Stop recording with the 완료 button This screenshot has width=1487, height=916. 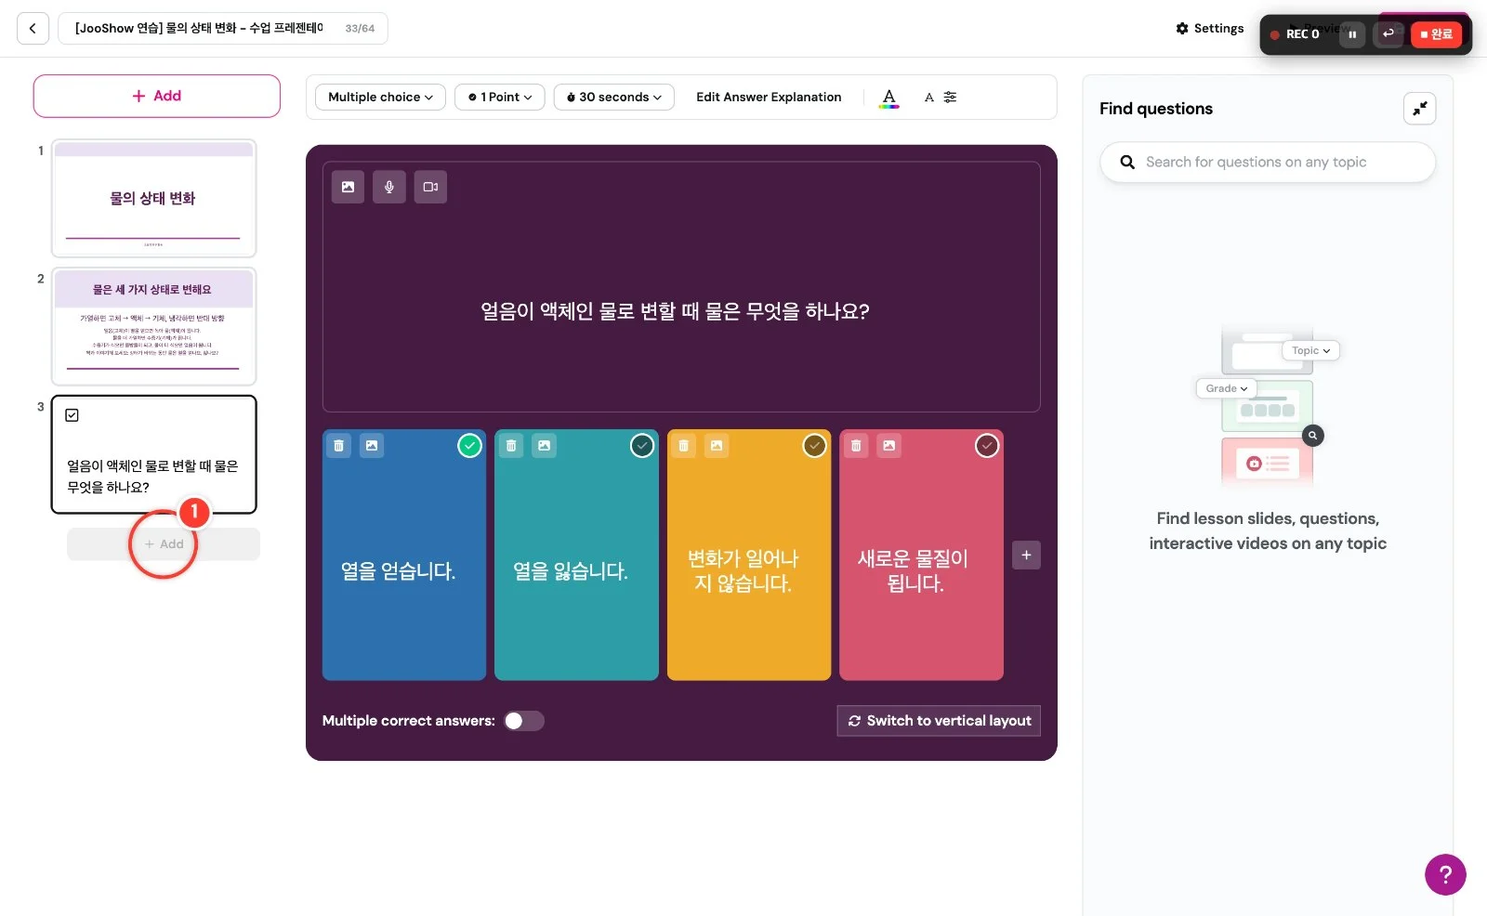pos(1436,34)
